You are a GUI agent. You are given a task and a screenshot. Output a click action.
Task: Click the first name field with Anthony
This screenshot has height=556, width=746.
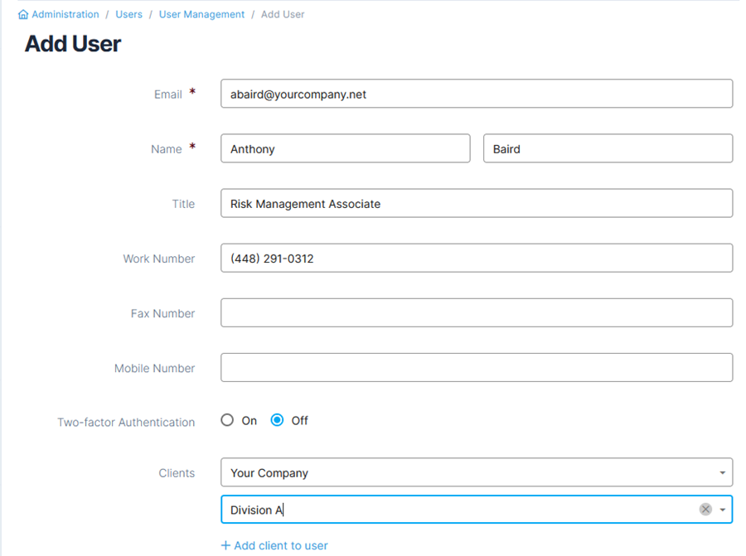click(346, 148)
